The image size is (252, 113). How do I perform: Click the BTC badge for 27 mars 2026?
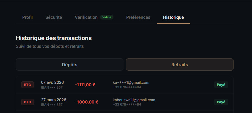coord(27,102)
